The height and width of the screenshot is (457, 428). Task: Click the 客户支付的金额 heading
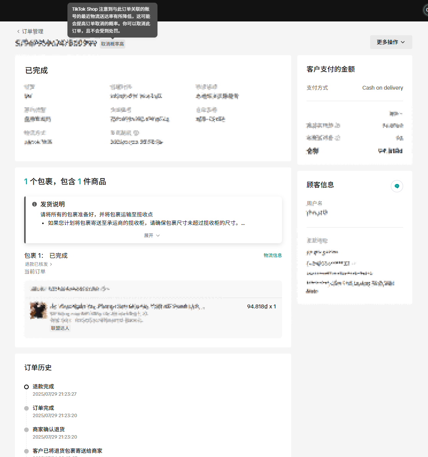[x=331, y=69]
